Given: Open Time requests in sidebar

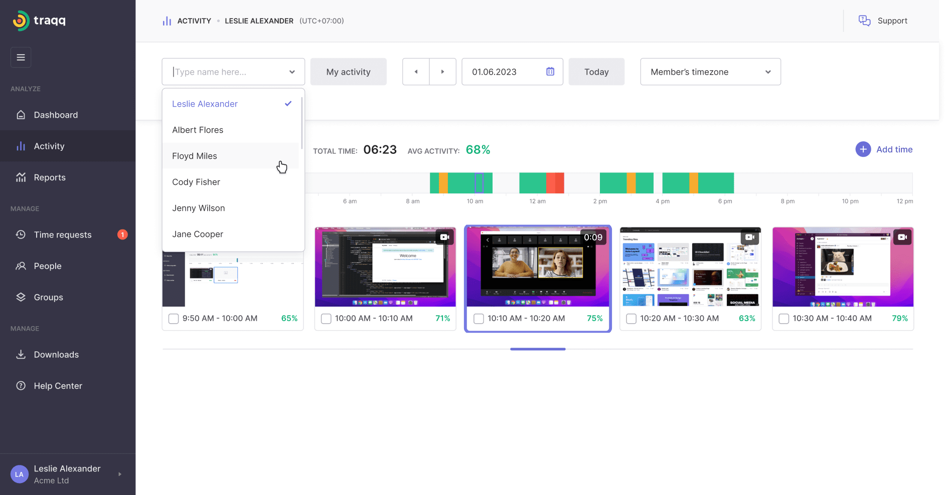Looking at the screenshot, I should pos(63,235).
